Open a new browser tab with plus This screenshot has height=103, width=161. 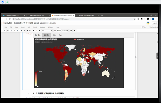[102, 15]
